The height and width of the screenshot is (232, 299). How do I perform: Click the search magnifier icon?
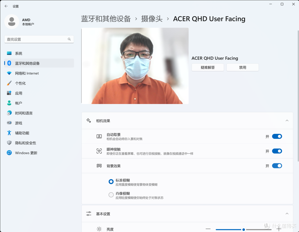tap(69, 39)
